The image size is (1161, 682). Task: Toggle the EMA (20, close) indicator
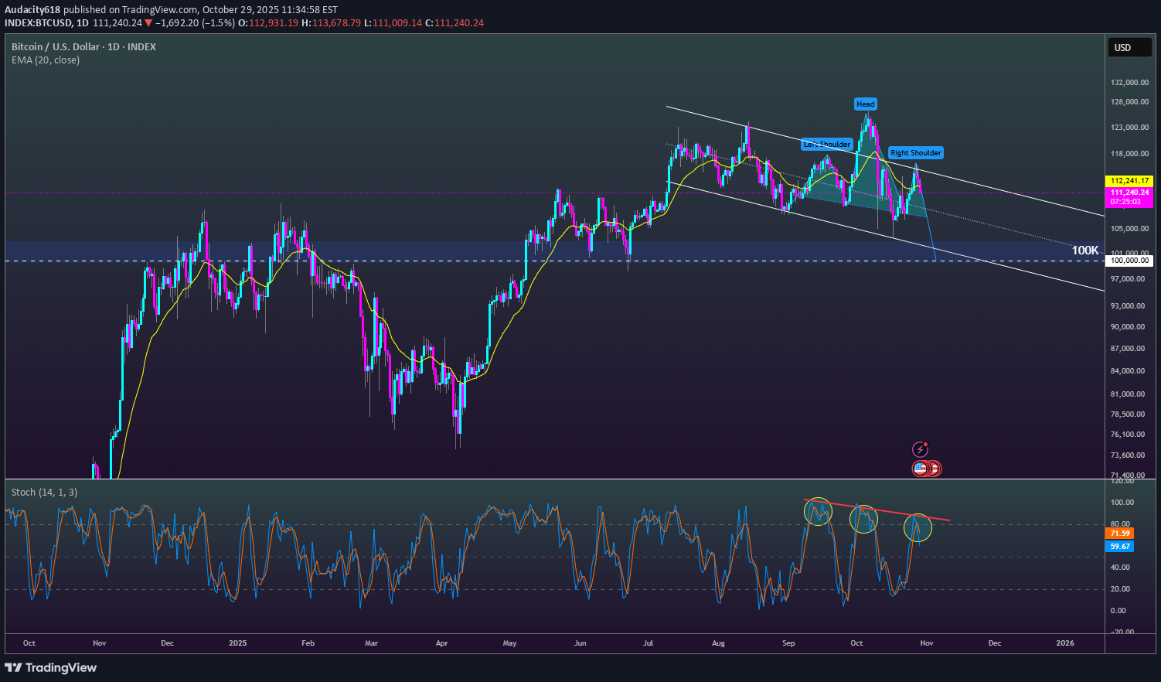(46, 60)
